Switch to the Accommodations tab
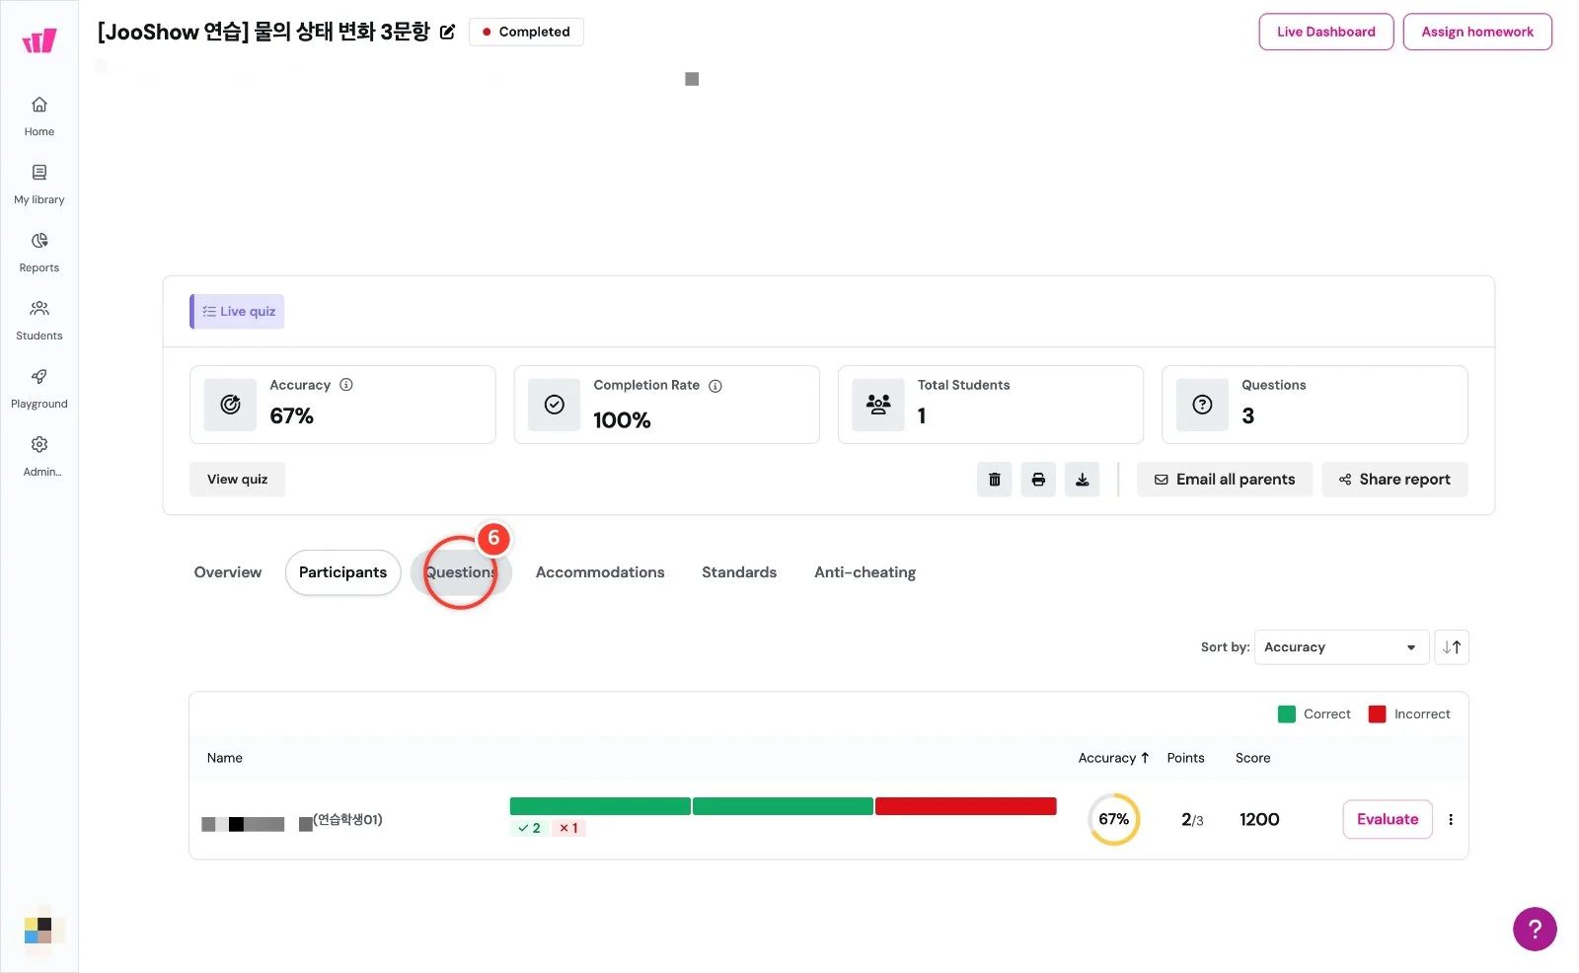Viewport: 1579px width, 973px height. pyautogui.click(x=600, y=572)
